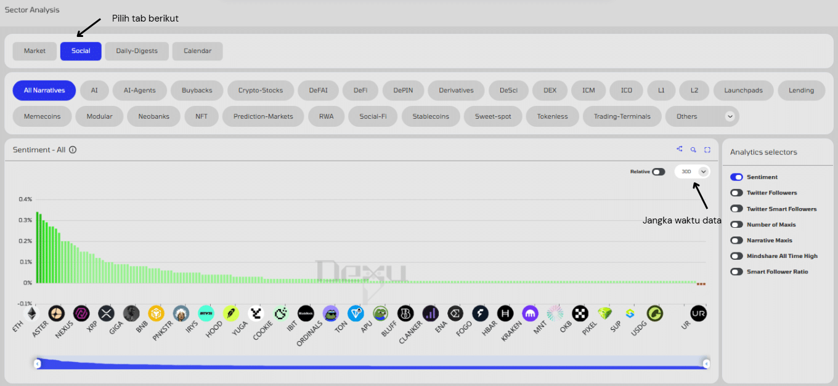The width and height of the screenshot is (838, 386).
Task: Select the AI-Agents narrative filter
Action: [140, 90]
